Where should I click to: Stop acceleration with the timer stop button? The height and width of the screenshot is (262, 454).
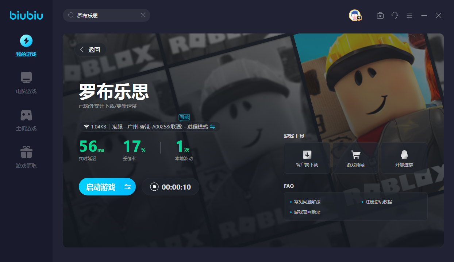pos(154,187)
